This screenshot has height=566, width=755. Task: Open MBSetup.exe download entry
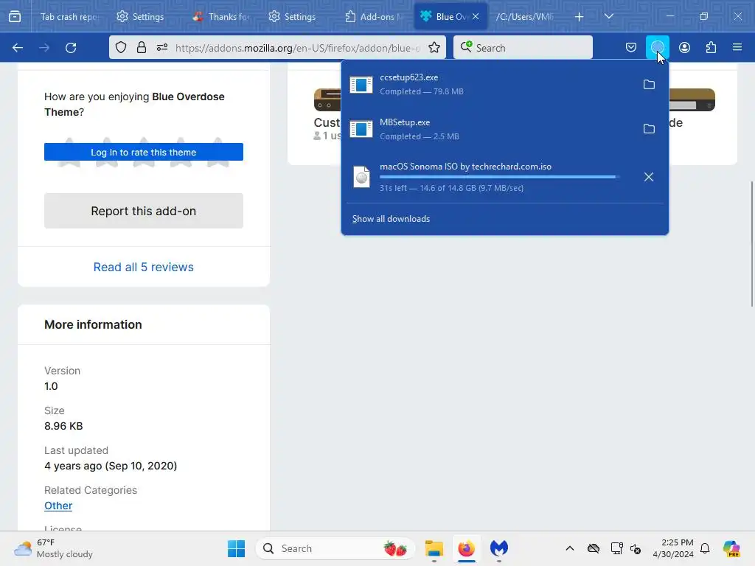490,129
